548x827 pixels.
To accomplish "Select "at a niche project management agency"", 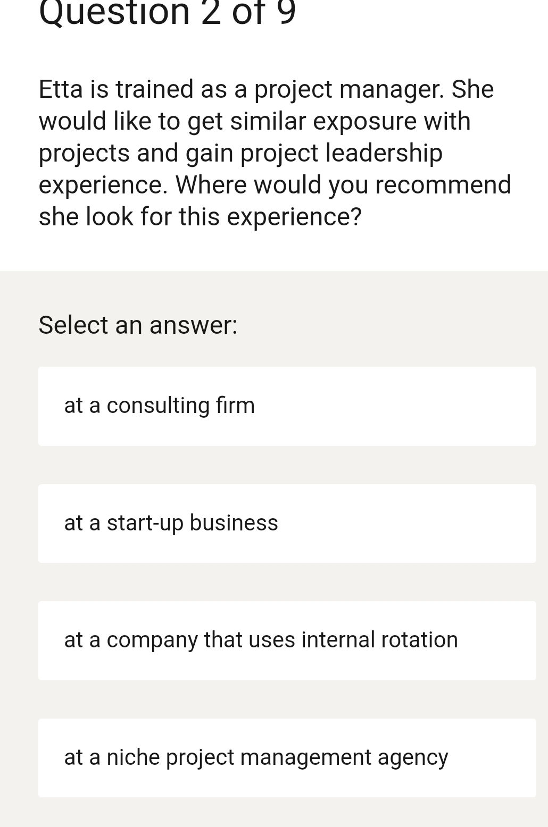I will pos(287,758).
